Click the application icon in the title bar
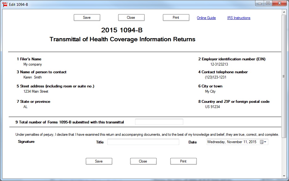Screen dimensions: 289x181 pyautogui.click(x=5, y=4)
